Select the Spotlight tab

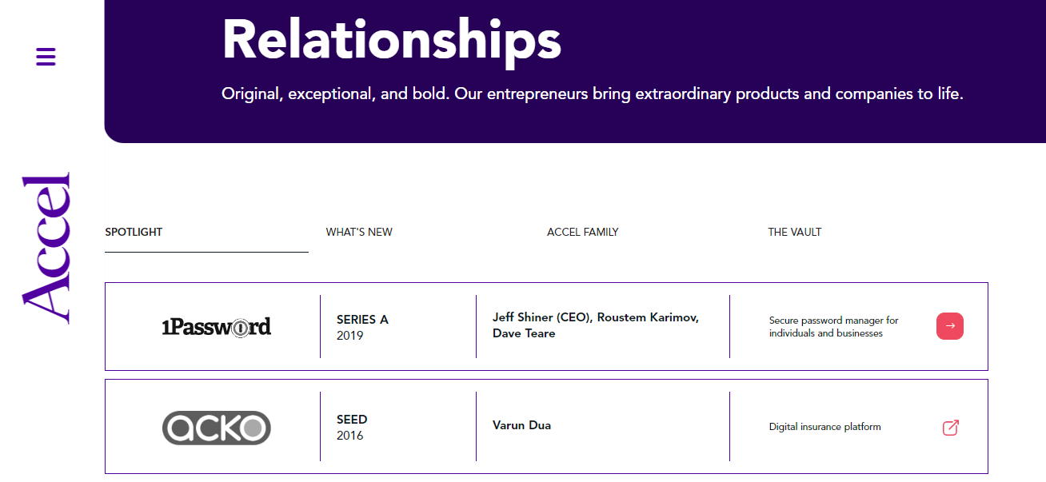134,233
